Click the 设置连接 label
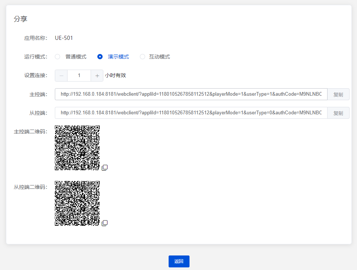The height and width of the screenshot is (270, 357). [36, 75]
